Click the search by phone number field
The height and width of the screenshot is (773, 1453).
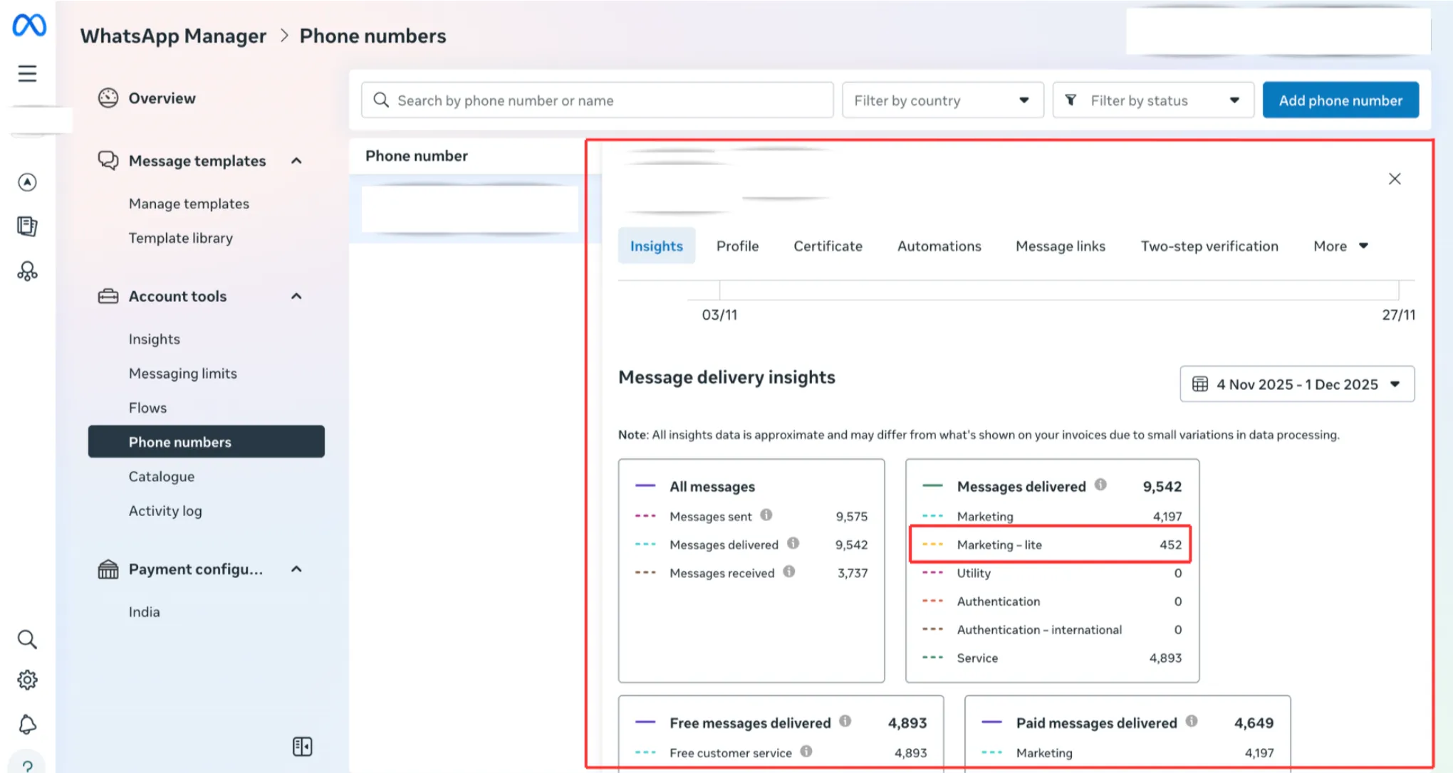pyautogui.click(x=597, y=100)
